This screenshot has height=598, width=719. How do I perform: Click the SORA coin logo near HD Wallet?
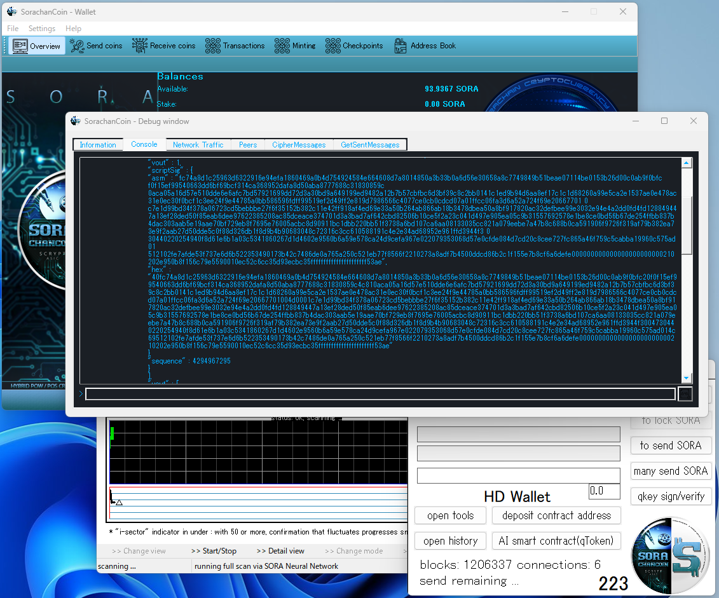(x=671, y=555)
